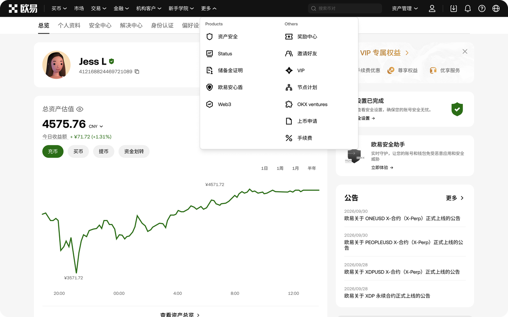Open the 立即体验 link
This screenshot has width=508, height=317.
(x=382, y=168)
